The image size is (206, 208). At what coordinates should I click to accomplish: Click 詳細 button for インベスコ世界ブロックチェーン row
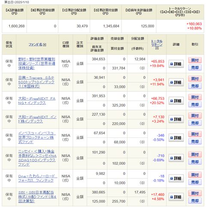click(x=176, y=138)
